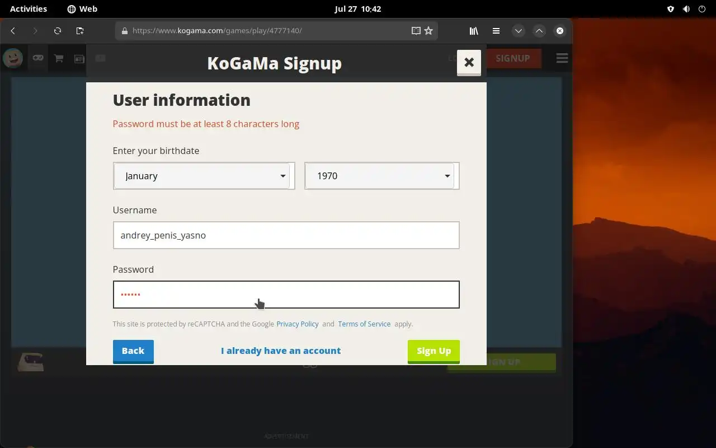
Task: Click the Username input field
Action: pos(286,235)
